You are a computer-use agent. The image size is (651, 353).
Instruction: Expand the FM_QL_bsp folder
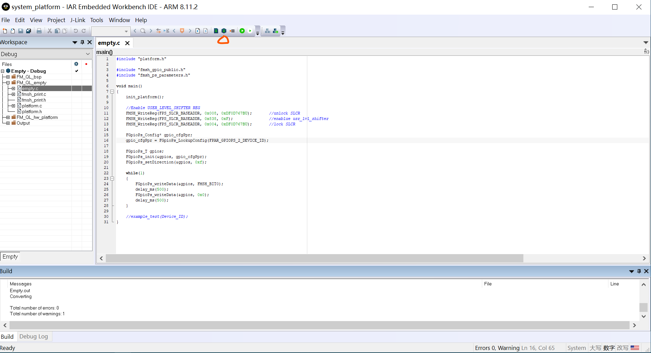click(x=8, y=77)
